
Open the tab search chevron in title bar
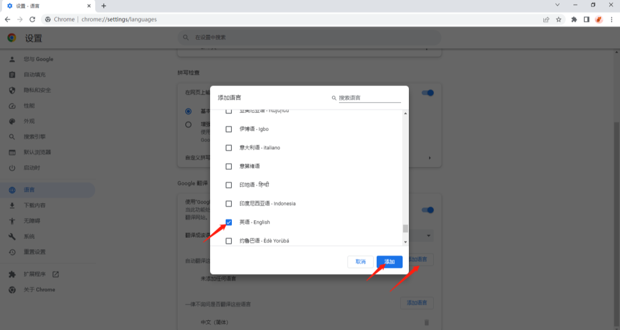[557, 5]
